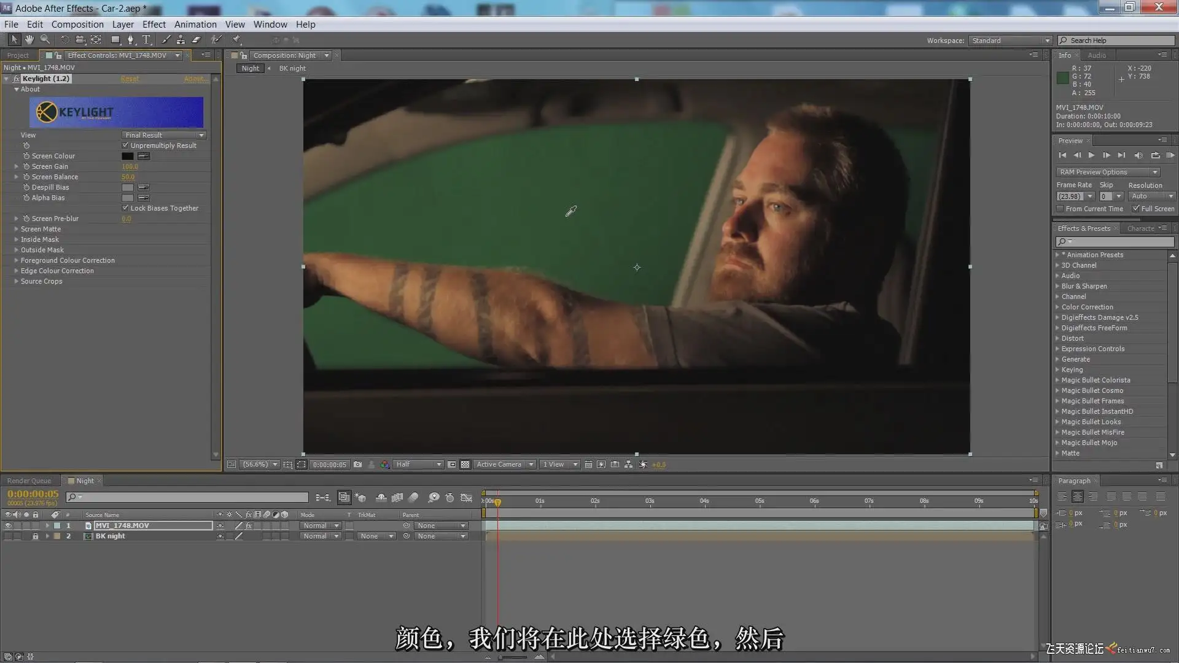The height and width of the screenshot is (663, 1179).
Task: Toggle Screen Pre-blur stopwatch
Action: 26,219
